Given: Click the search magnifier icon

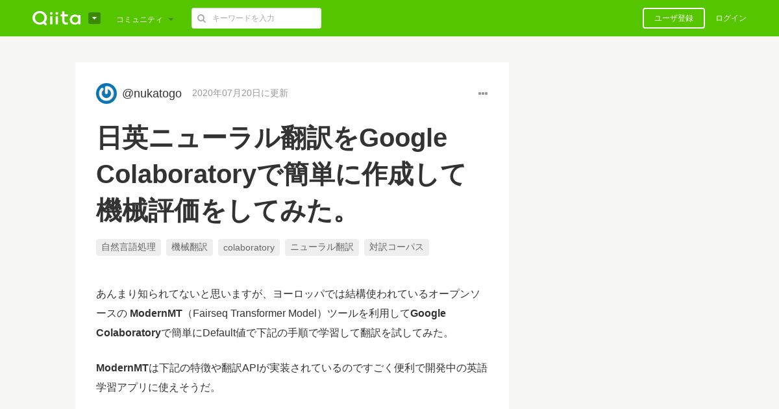Looking at the screenshot, I should click(x=202, y=18).
